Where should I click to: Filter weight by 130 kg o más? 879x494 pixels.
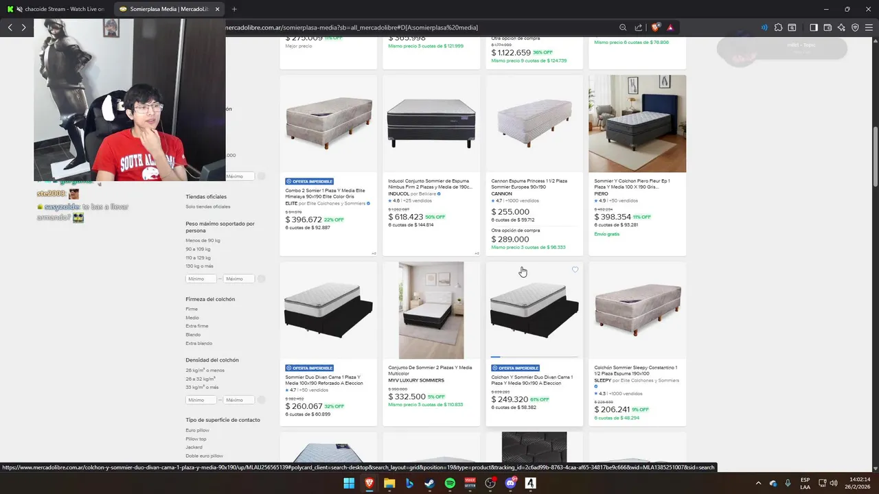[x=199, y=266]
